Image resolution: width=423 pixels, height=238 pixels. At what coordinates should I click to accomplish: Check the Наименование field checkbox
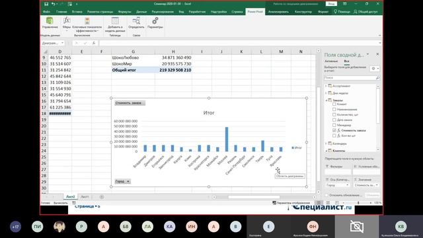coord(334,109)
